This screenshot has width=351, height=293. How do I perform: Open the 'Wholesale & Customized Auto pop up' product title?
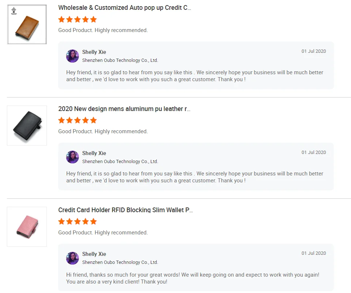pyautogui.click(x=125, y=8)
